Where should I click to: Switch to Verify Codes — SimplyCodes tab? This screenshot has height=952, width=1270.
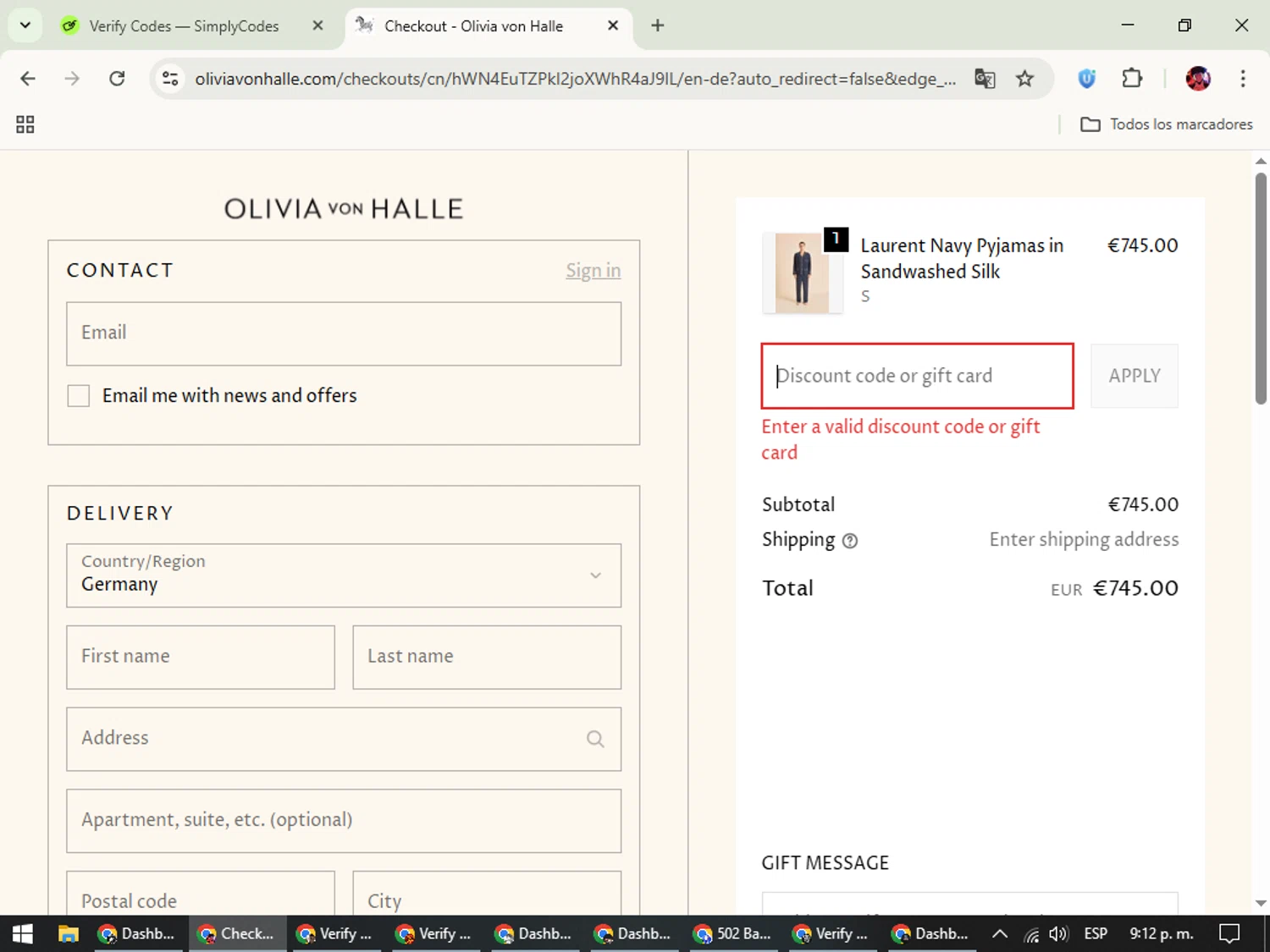(x=183, y=26)
